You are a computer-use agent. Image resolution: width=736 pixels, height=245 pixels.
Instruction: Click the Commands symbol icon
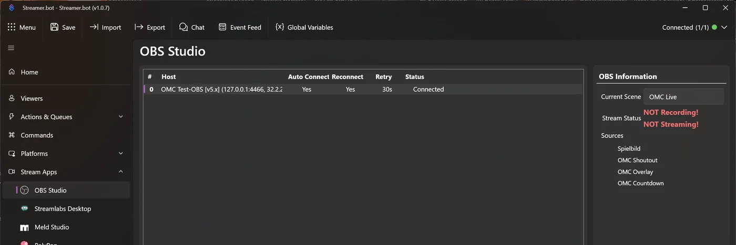12,135
